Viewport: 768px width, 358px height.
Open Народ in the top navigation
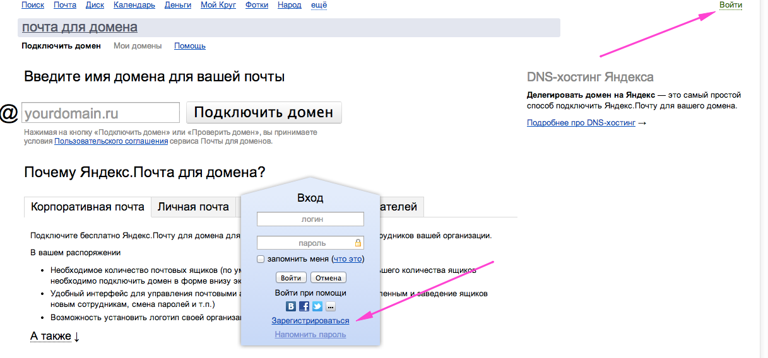coord(290,5)
